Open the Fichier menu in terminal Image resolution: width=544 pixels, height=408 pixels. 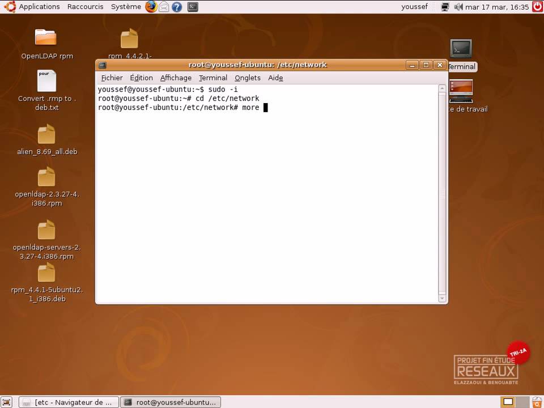tap(112, 78)
